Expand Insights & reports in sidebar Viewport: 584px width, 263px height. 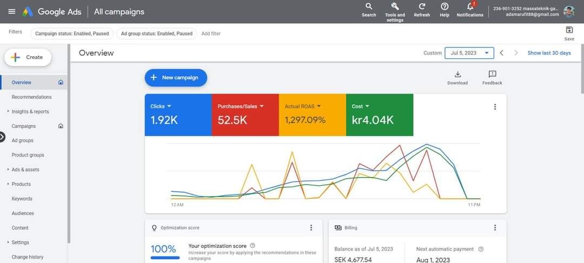8,111
